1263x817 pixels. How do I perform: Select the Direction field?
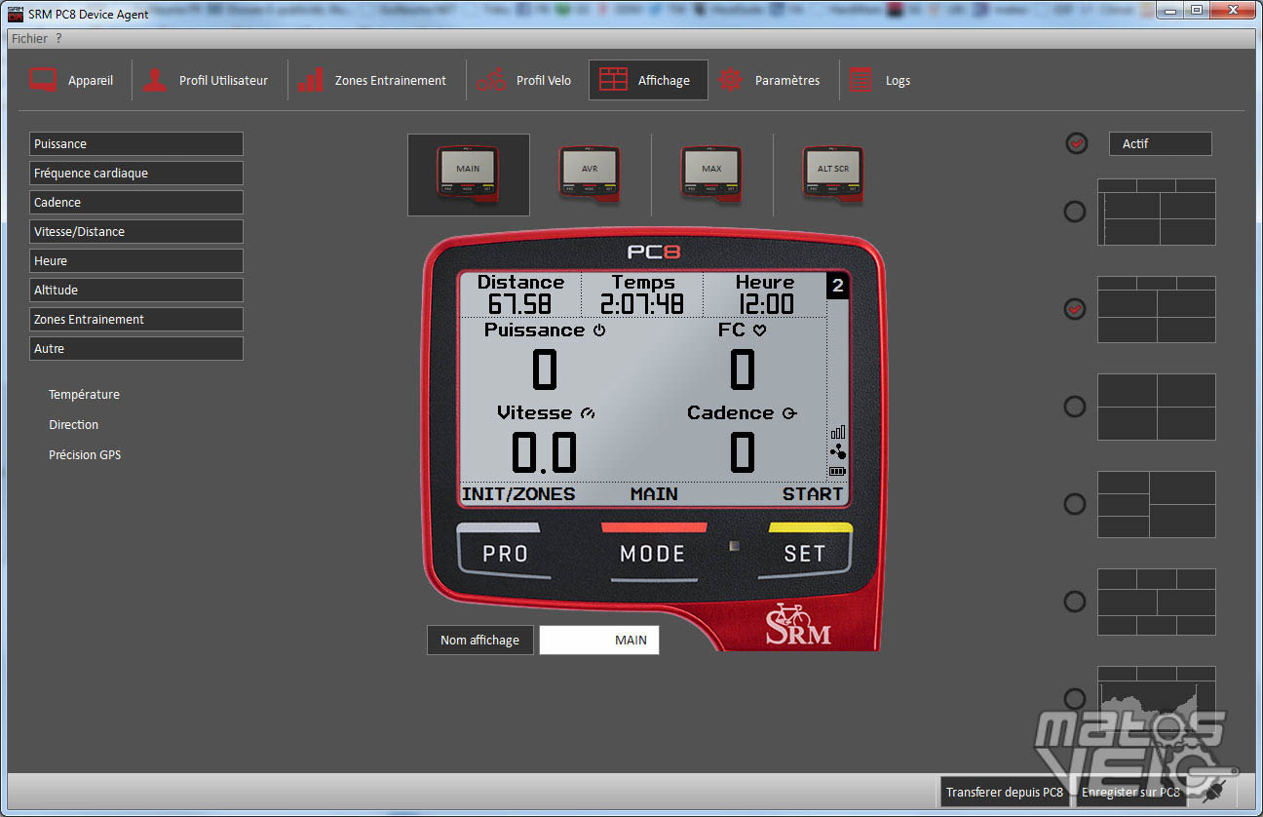(74, 425)
